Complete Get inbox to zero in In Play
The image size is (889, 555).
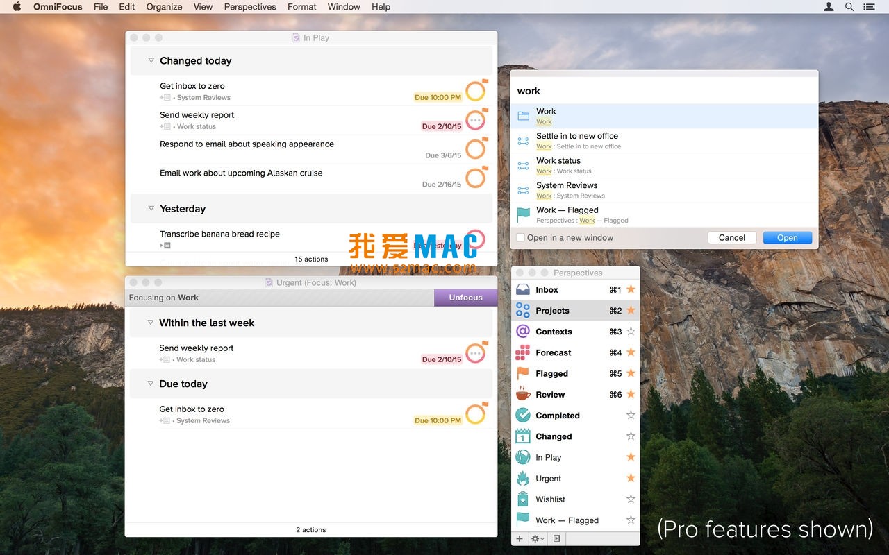pyautogui.click(x=476, y=91)
